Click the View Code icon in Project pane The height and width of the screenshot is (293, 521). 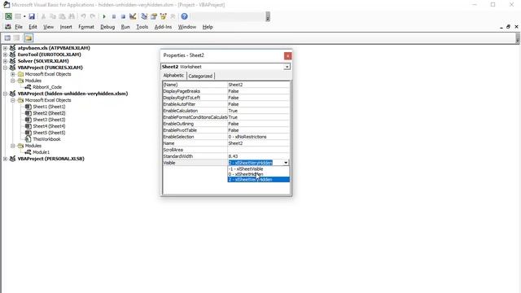point(7,38)
